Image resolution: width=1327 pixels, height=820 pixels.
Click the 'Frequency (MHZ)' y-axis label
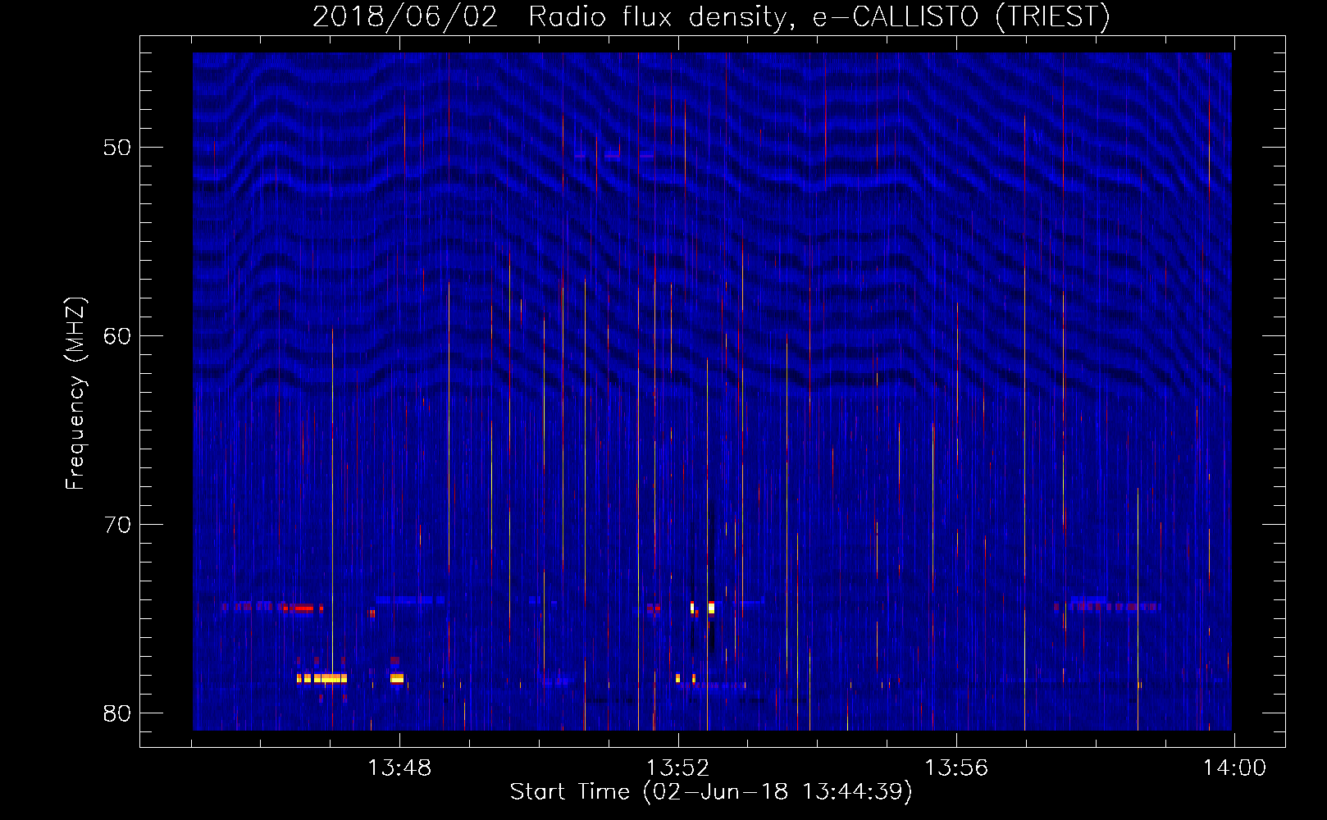pos(75,394)
